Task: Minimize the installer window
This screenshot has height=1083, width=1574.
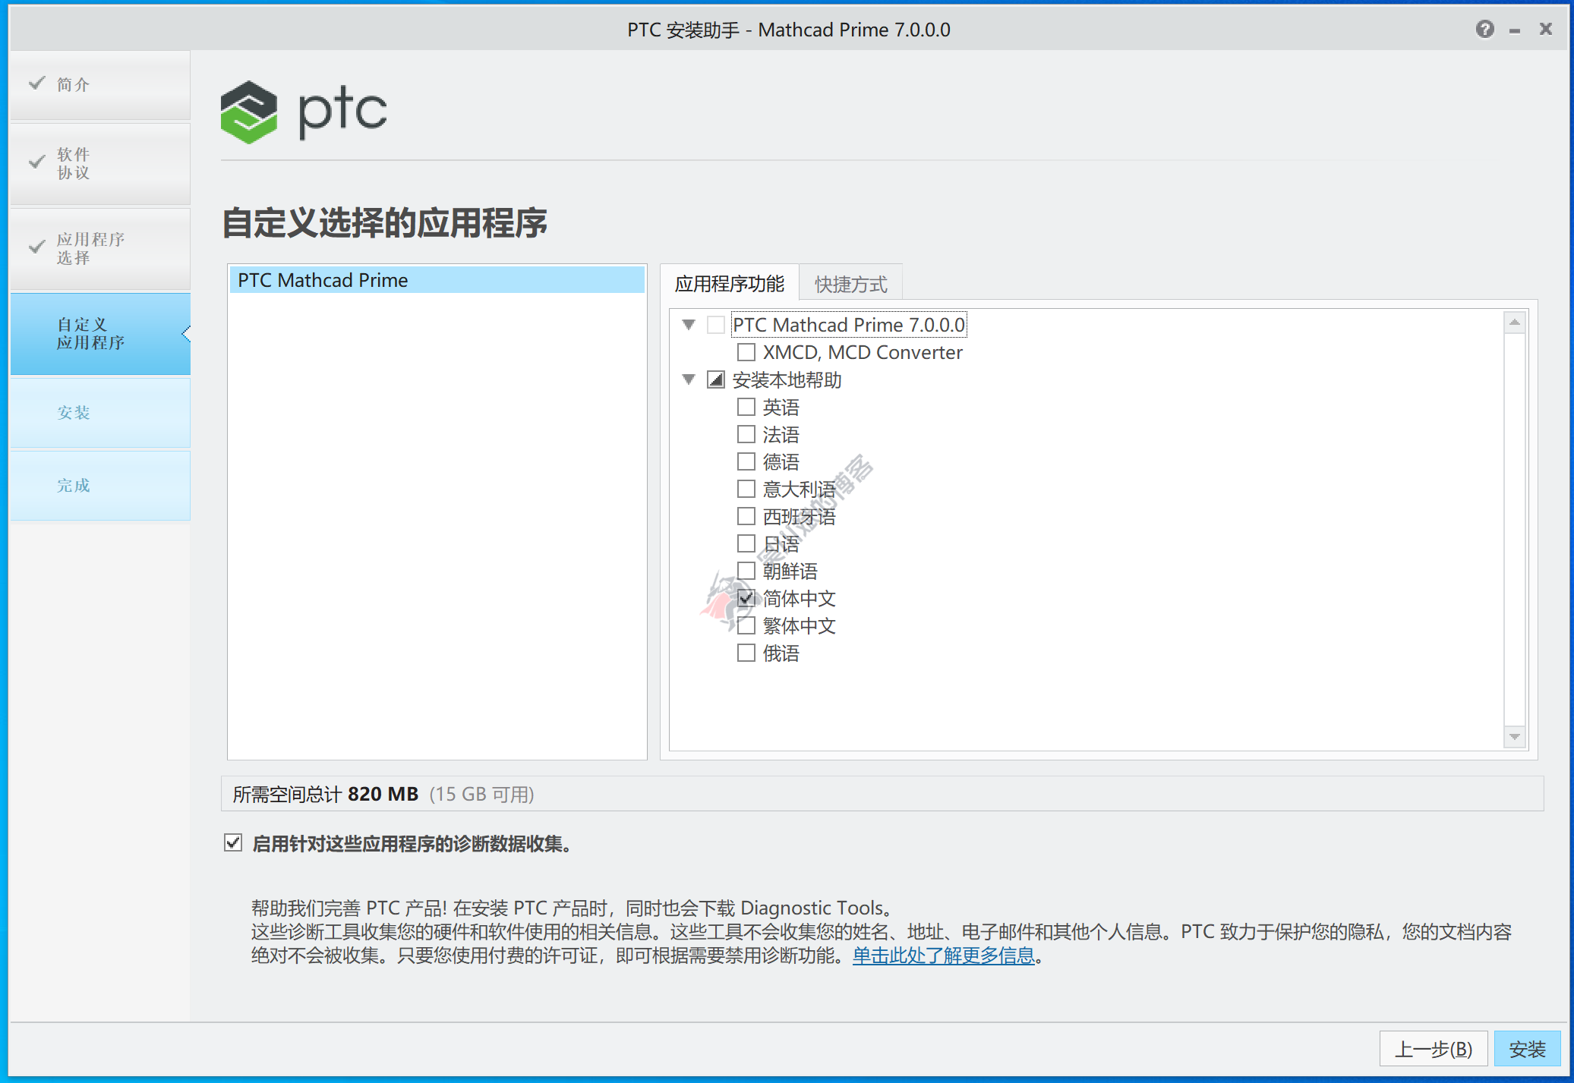Action: (x=1515, y=30)
